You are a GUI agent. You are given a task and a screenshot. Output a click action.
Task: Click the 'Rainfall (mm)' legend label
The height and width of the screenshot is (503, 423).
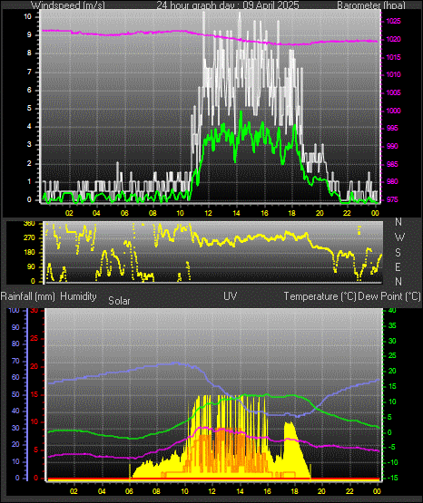coord(27,296)
